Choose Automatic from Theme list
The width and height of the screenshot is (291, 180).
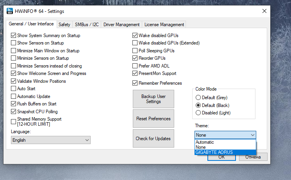tap(225, 142)
